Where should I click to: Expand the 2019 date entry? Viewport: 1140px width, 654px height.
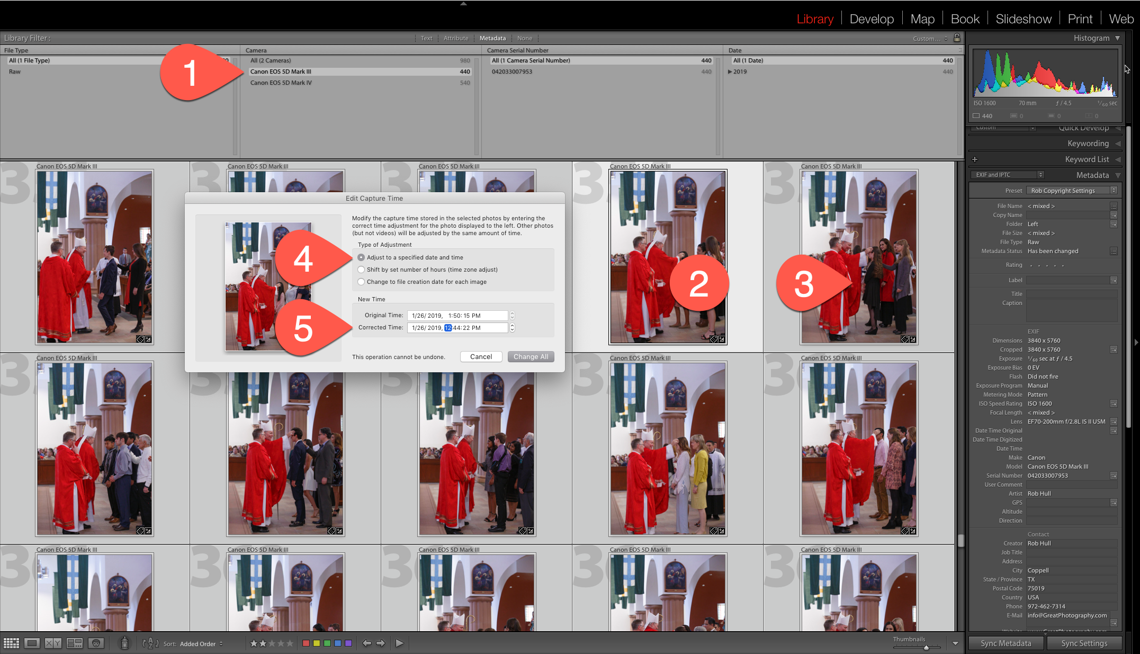pyautogui.click(x=730, y=71)
